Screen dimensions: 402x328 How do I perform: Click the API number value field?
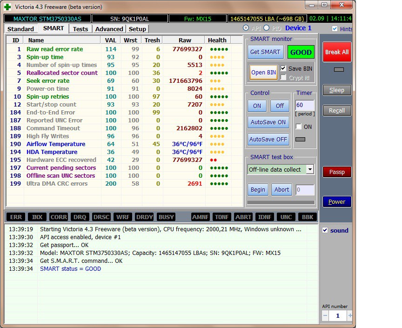(x=338, y=316)
